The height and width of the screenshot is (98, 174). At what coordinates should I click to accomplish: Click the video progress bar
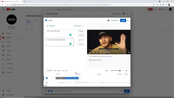[x=109, y=50]
